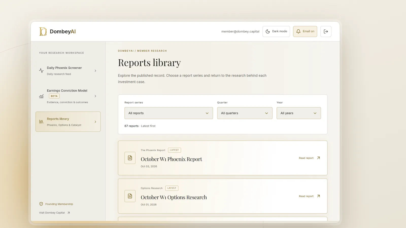Select Reports library in sidebar
406x228 pixels.
click(68, 122)
